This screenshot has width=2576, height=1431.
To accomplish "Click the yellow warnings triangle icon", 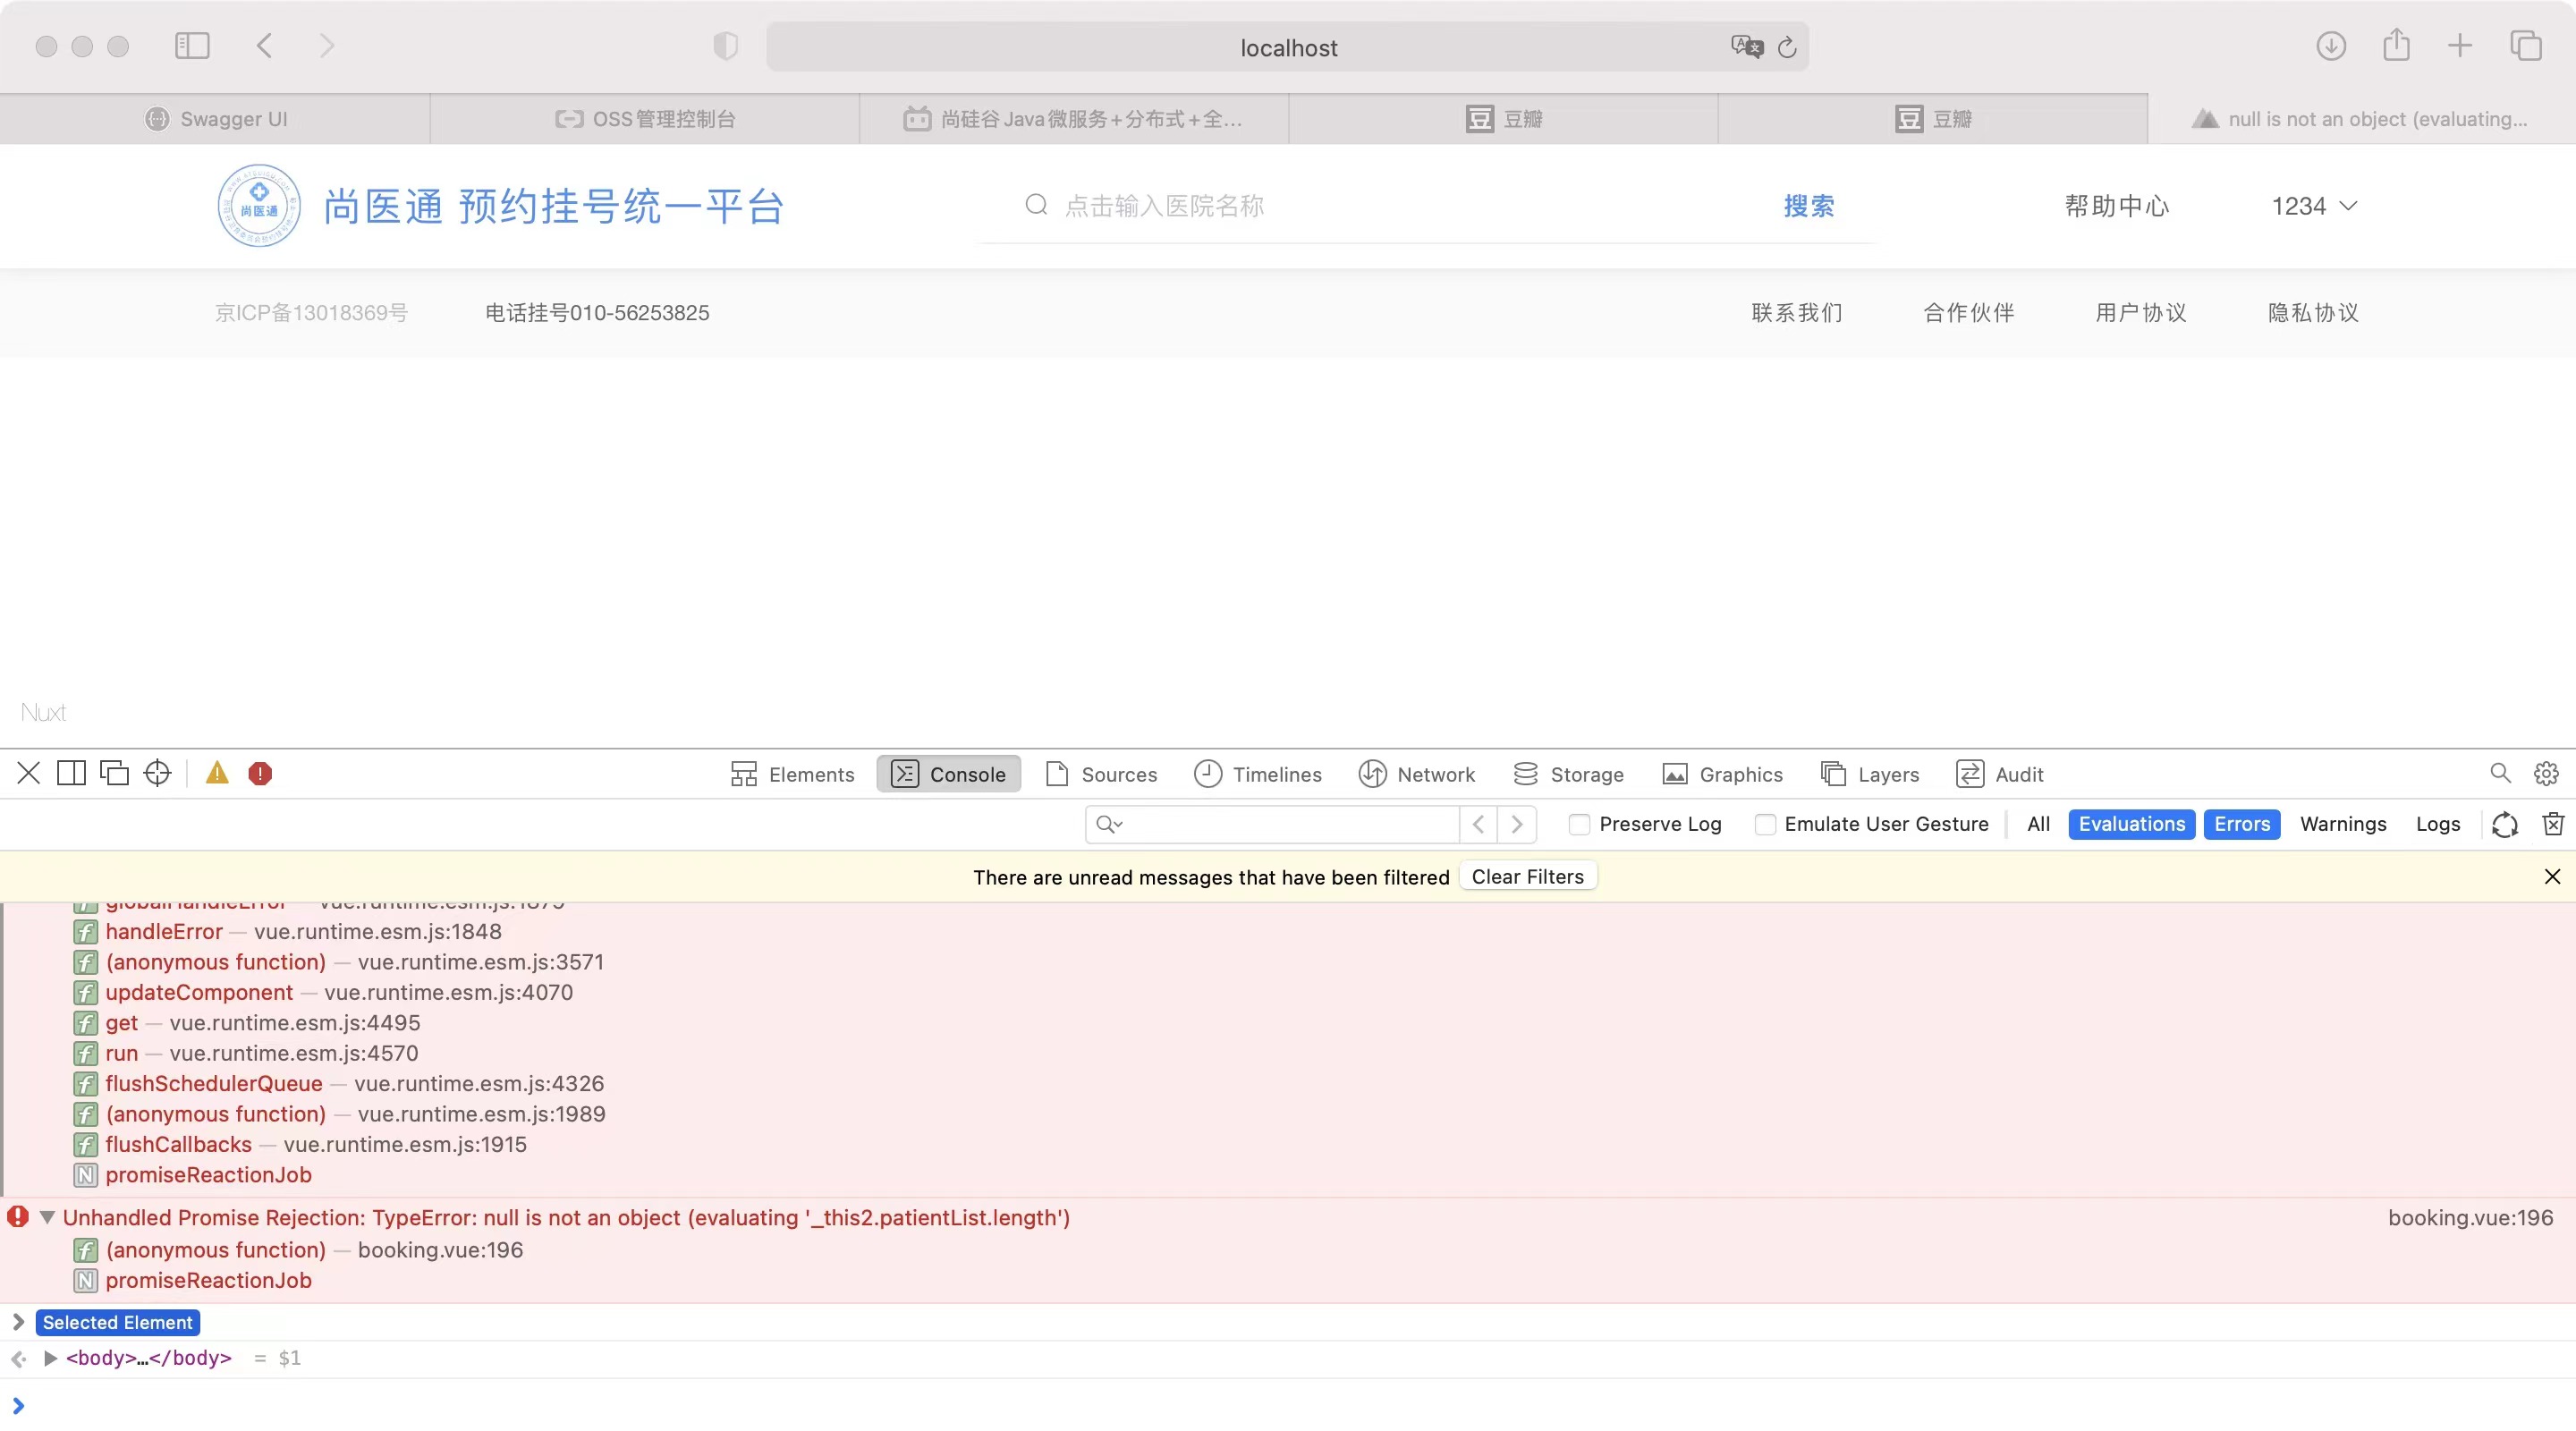I will tap(217, 773).
